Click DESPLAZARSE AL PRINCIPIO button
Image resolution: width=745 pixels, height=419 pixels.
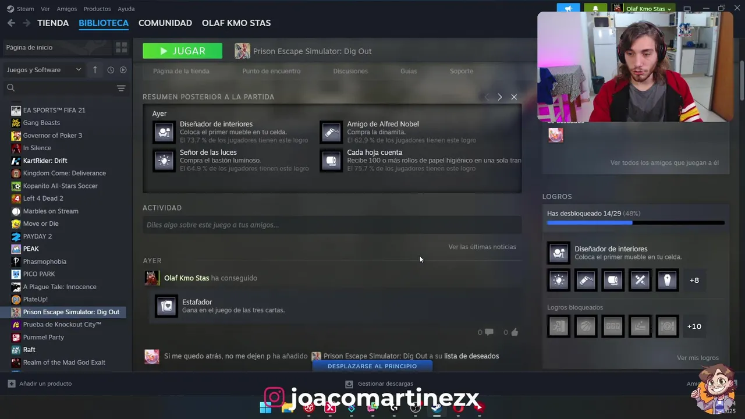click(372, 366)
